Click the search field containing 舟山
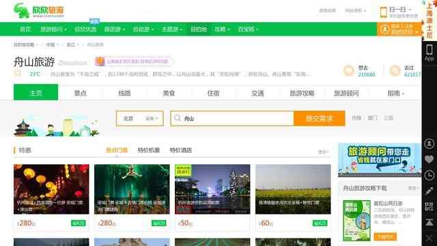Viewport: 437px width, 246px height. pos(232,118)
